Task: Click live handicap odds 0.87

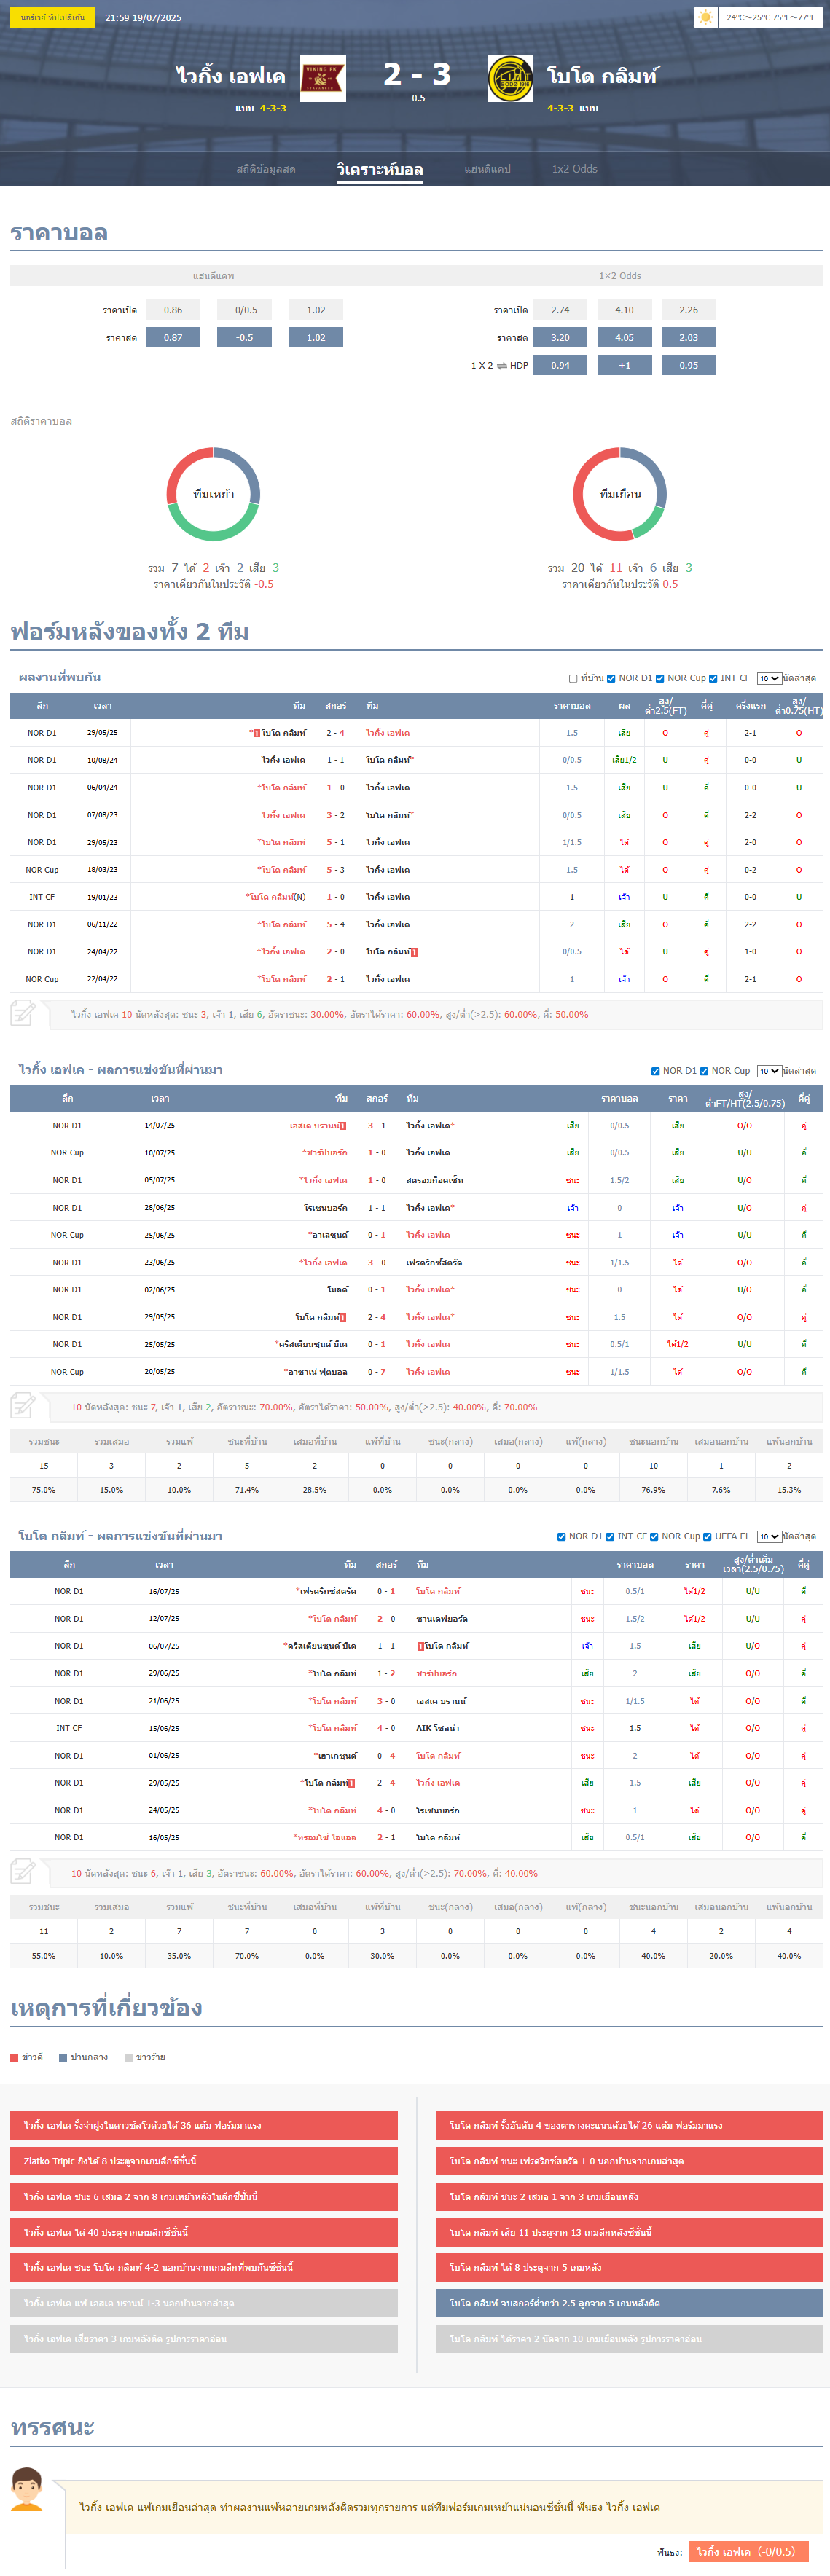Action: [173, 338]
